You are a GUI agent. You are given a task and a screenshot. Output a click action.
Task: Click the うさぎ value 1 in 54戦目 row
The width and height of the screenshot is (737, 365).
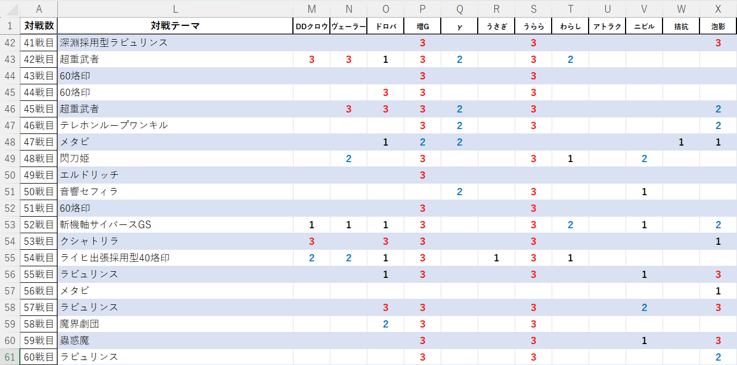[496, 257]
